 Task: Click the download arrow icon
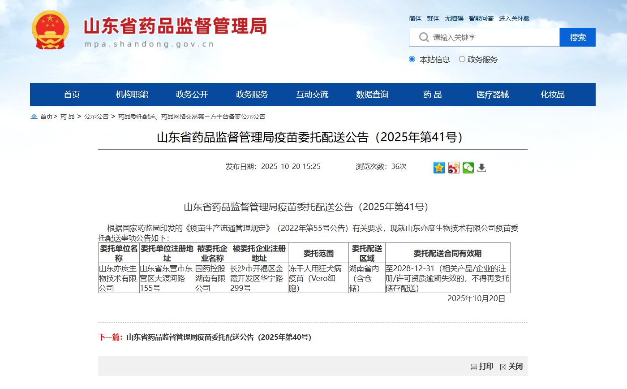tap(481, 168)
